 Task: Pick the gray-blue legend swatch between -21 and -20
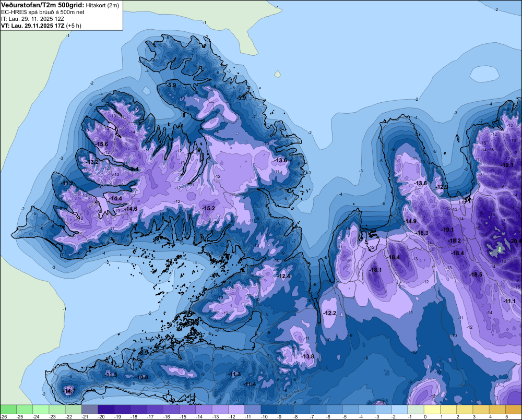(90, 410)
